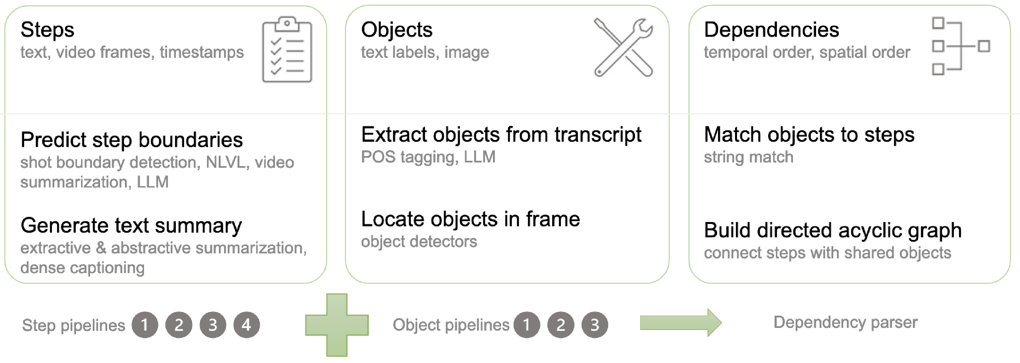Click the dependency graph tree icon

[x=961, y=46]
